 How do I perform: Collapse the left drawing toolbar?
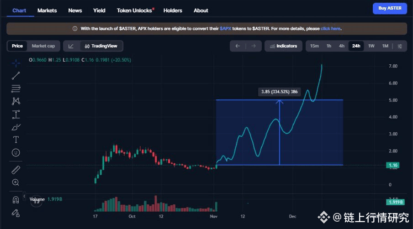(24, 196)
